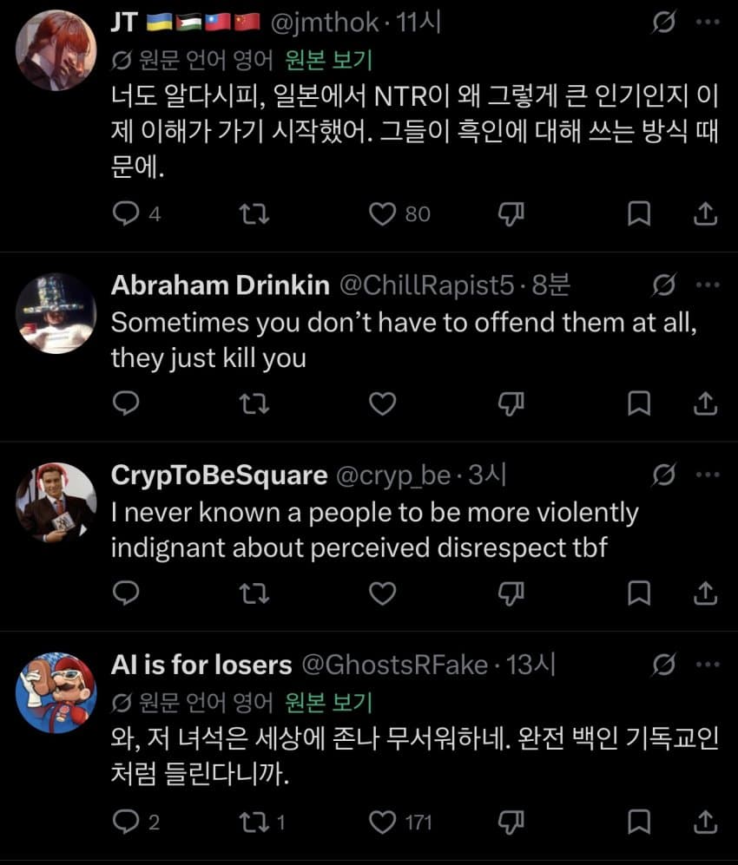Open JT's profile avatar

point(56,50)
